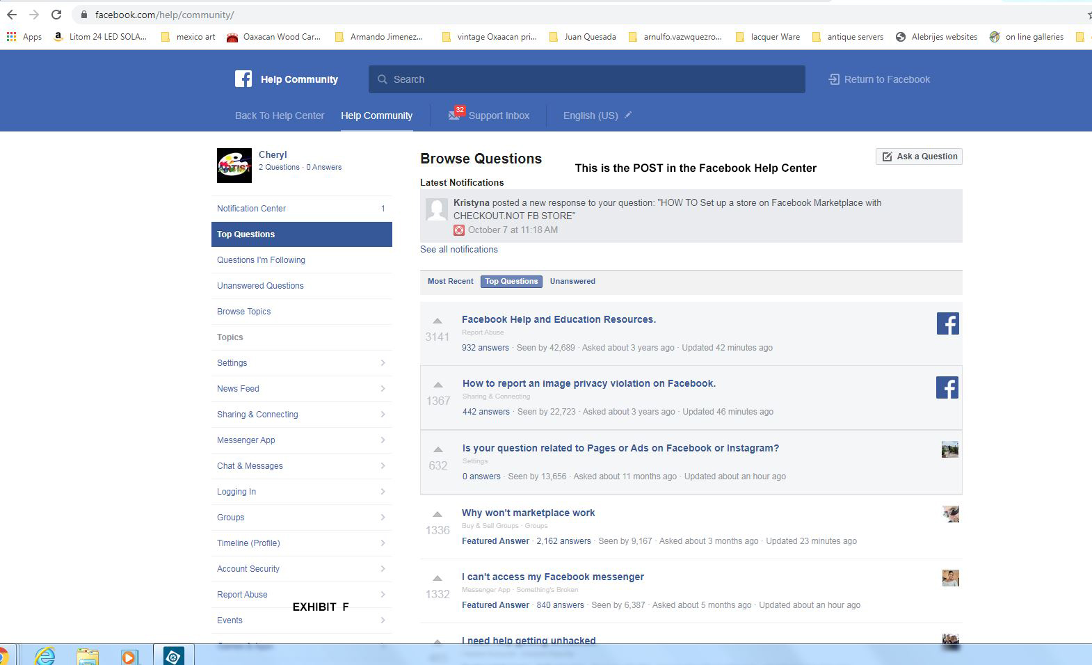
Task: Open the Events topic in the sidebar
Action: click(x=230, y=620)
